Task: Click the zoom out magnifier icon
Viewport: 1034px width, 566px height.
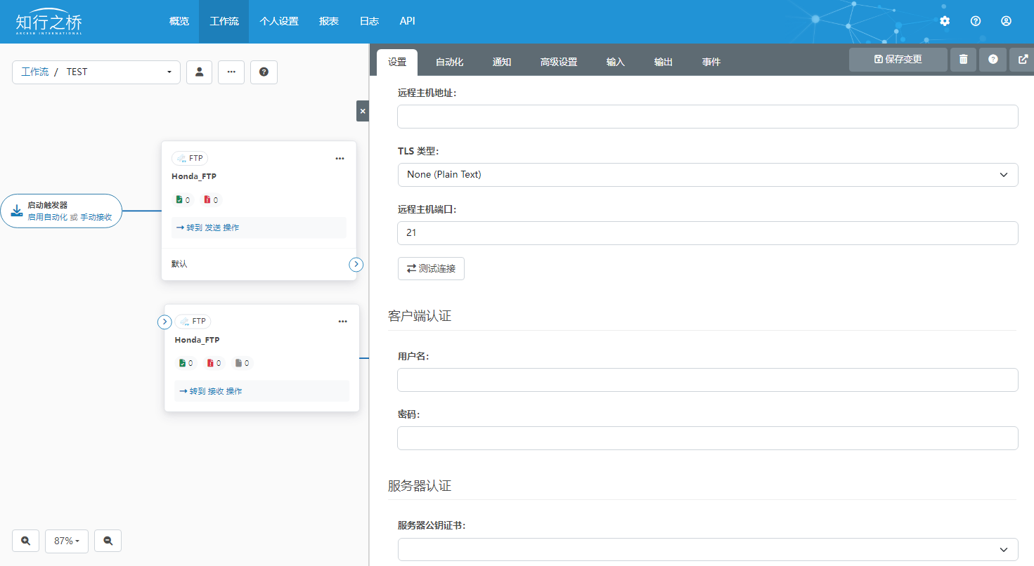Action: coord(108,541)
